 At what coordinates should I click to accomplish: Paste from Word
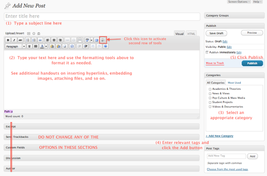pyautogui.click(x=58, y=46)
